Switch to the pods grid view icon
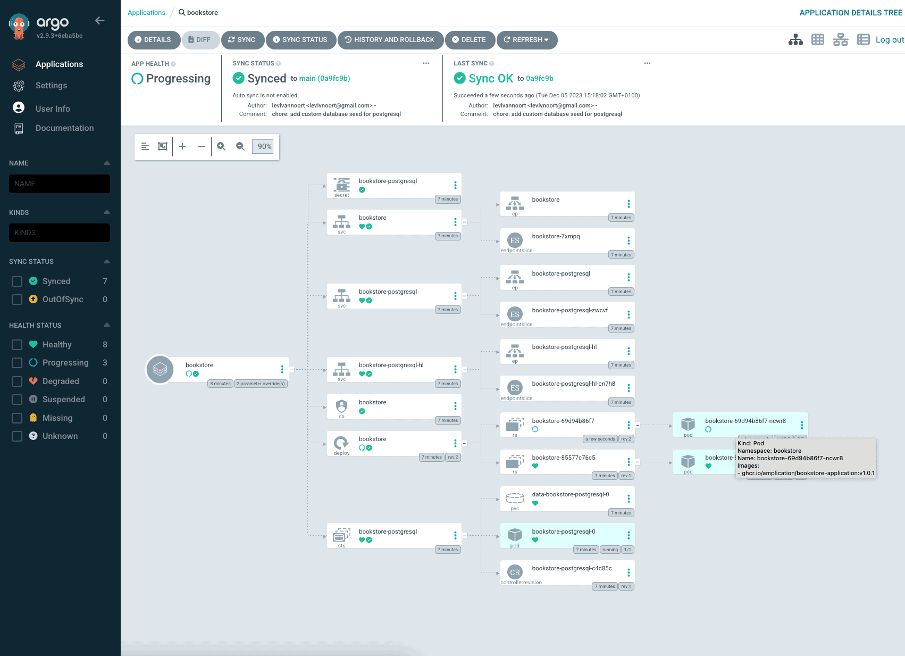This screenshot has height=656, width=905. tap(818, 40)
